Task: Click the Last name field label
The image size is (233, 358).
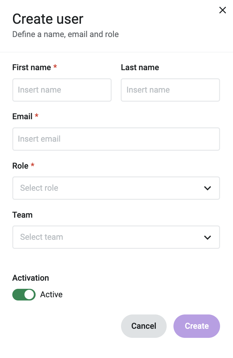Action: coord(140,67)
